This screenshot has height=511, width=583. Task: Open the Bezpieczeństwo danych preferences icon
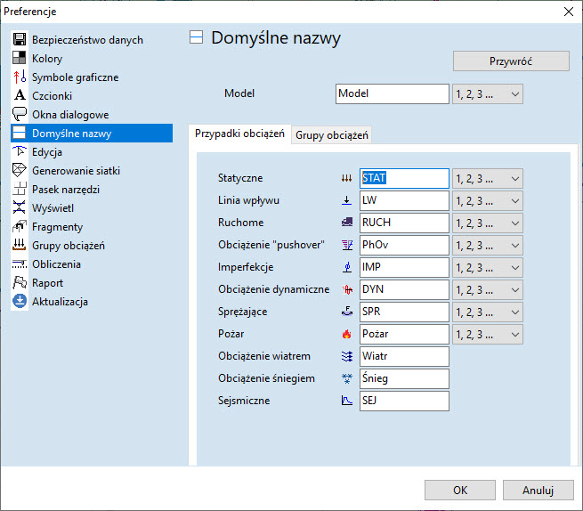click(x=19, y=40)
